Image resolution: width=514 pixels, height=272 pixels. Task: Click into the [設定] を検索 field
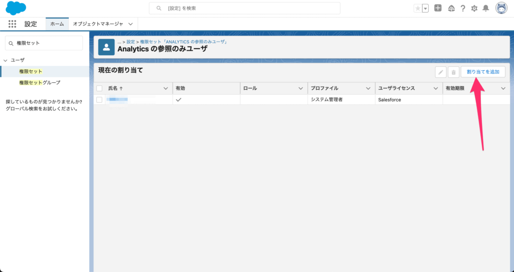244,8
